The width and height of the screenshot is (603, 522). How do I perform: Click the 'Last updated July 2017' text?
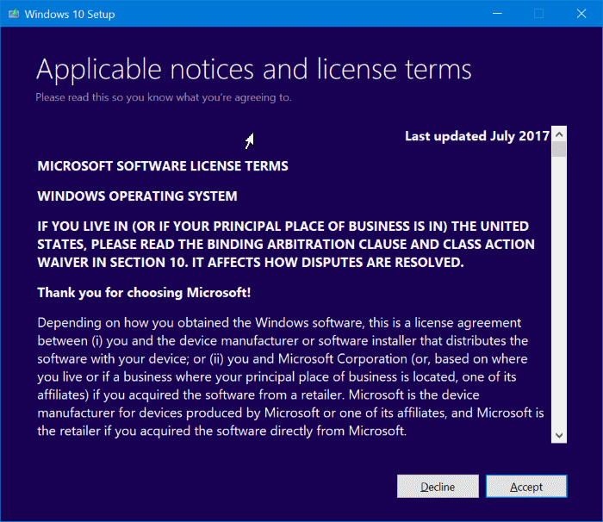[476, 136]
